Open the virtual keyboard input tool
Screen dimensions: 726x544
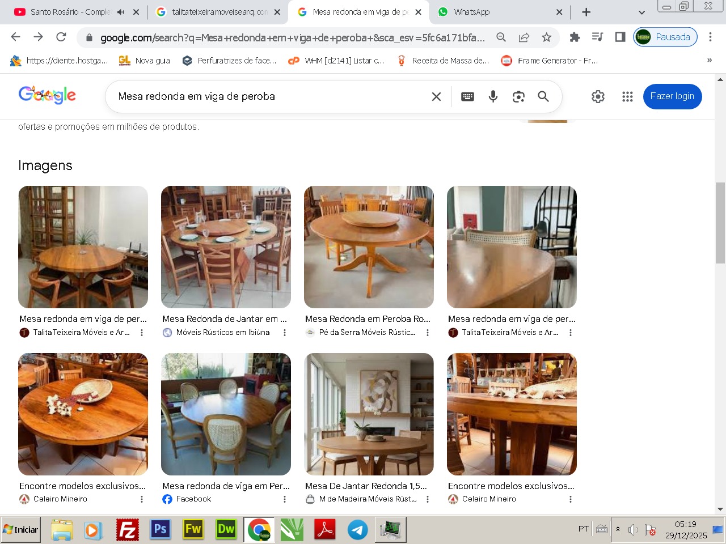(x=467, y=96)
